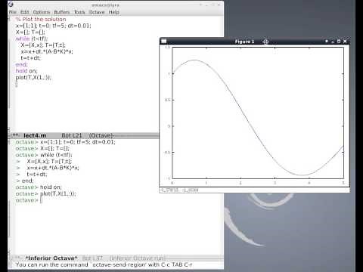Click the Emacs icon in the title bar
The image size is (363, 272).
(x=11, y=5)
